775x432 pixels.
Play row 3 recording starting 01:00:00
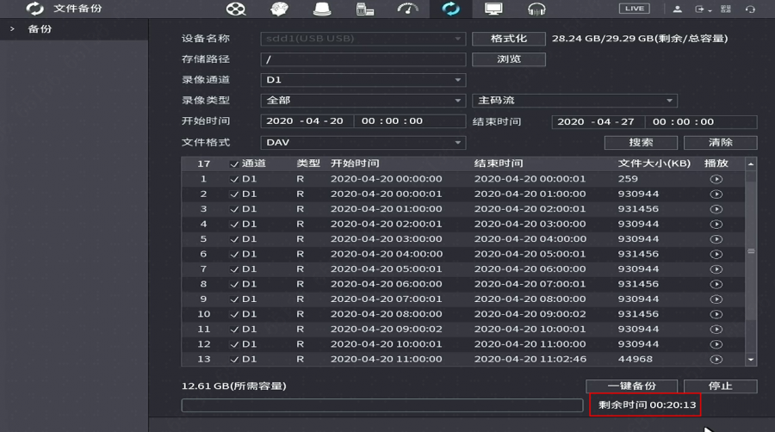point(716,209)
